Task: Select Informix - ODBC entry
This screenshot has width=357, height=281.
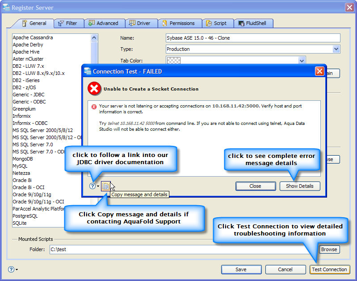Action: 30,123
